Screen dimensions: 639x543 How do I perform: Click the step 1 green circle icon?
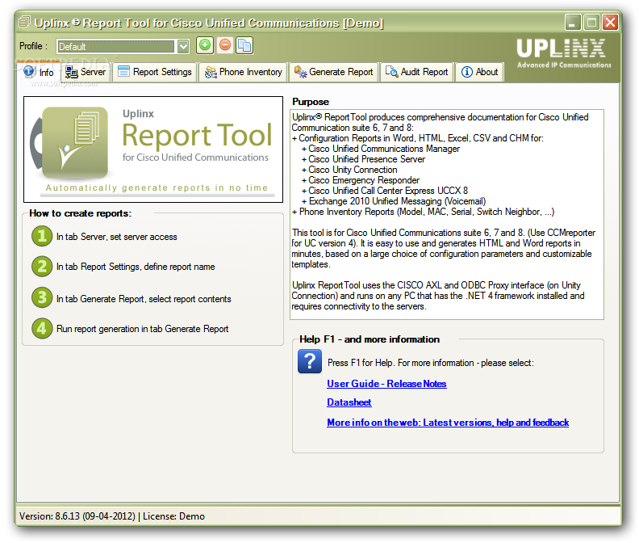click(x=42, y=236)
